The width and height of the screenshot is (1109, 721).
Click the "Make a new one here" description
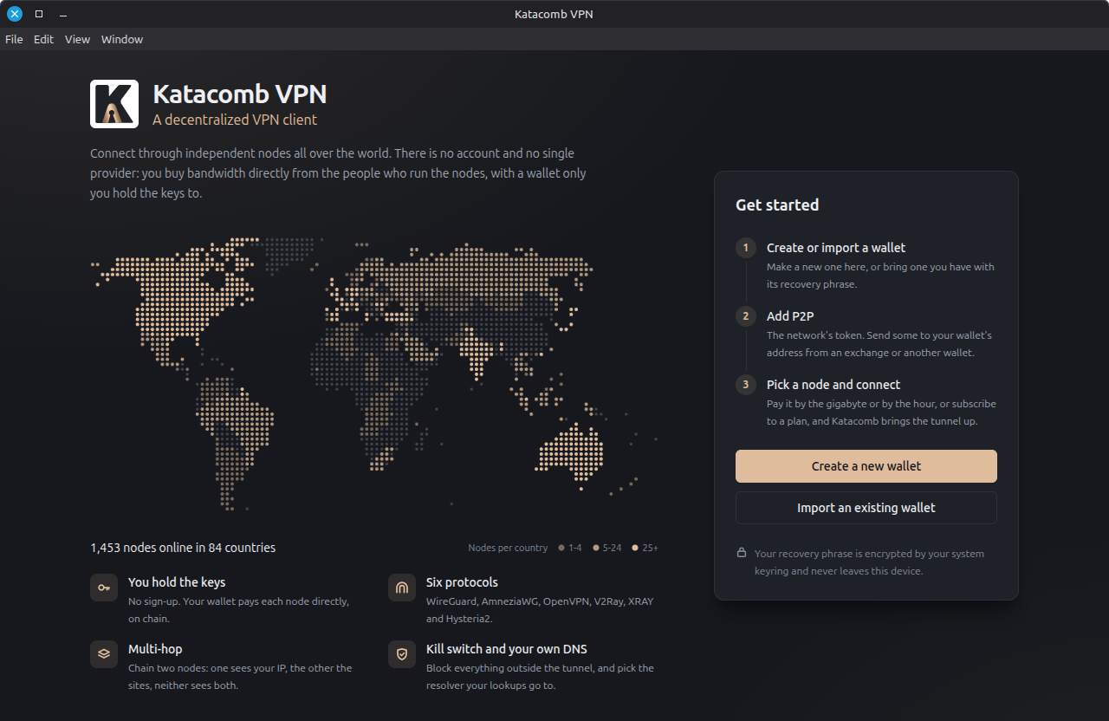pos(880,276)
